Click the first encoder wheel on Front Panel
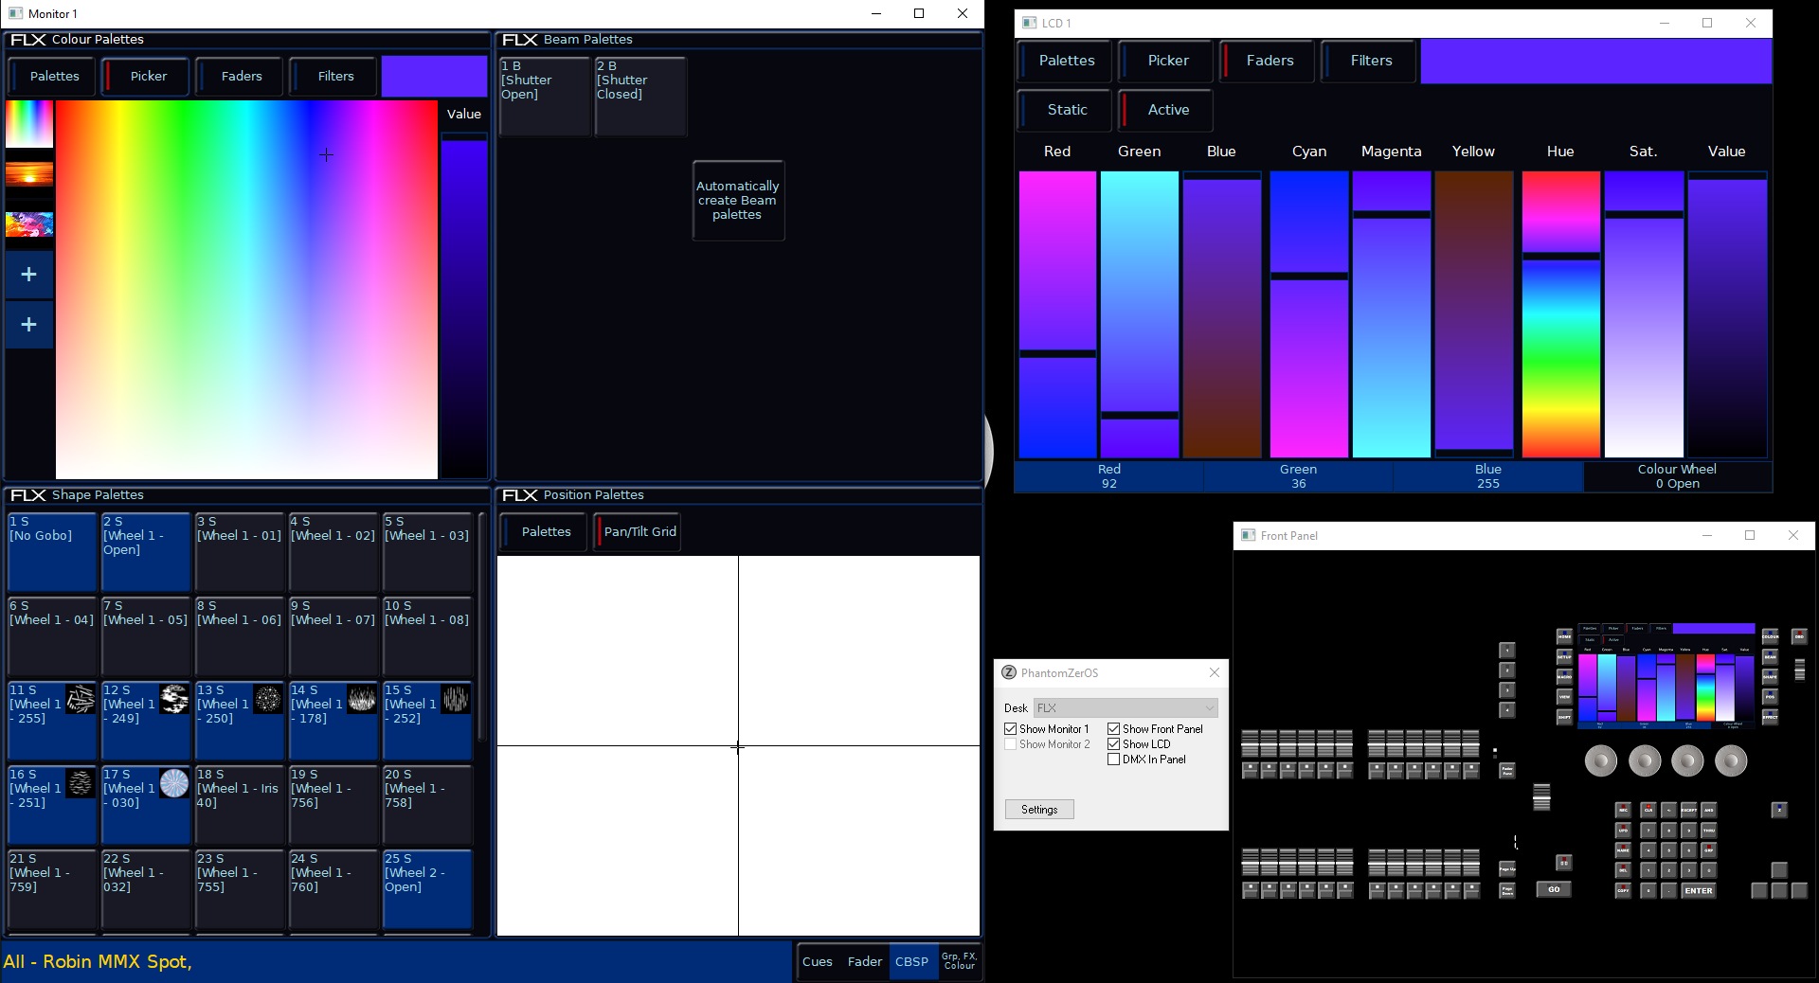The width and height of the screenshot is (1819, 983). pyautogui.click(x=1601, y=760)
